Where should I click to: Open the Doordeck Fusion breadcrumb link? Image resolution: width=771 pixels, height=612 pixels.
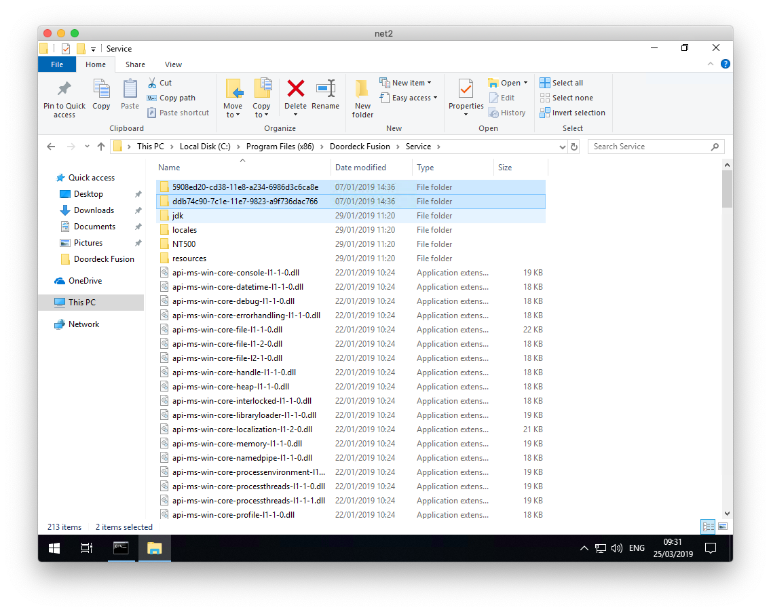tap(360, 146)
